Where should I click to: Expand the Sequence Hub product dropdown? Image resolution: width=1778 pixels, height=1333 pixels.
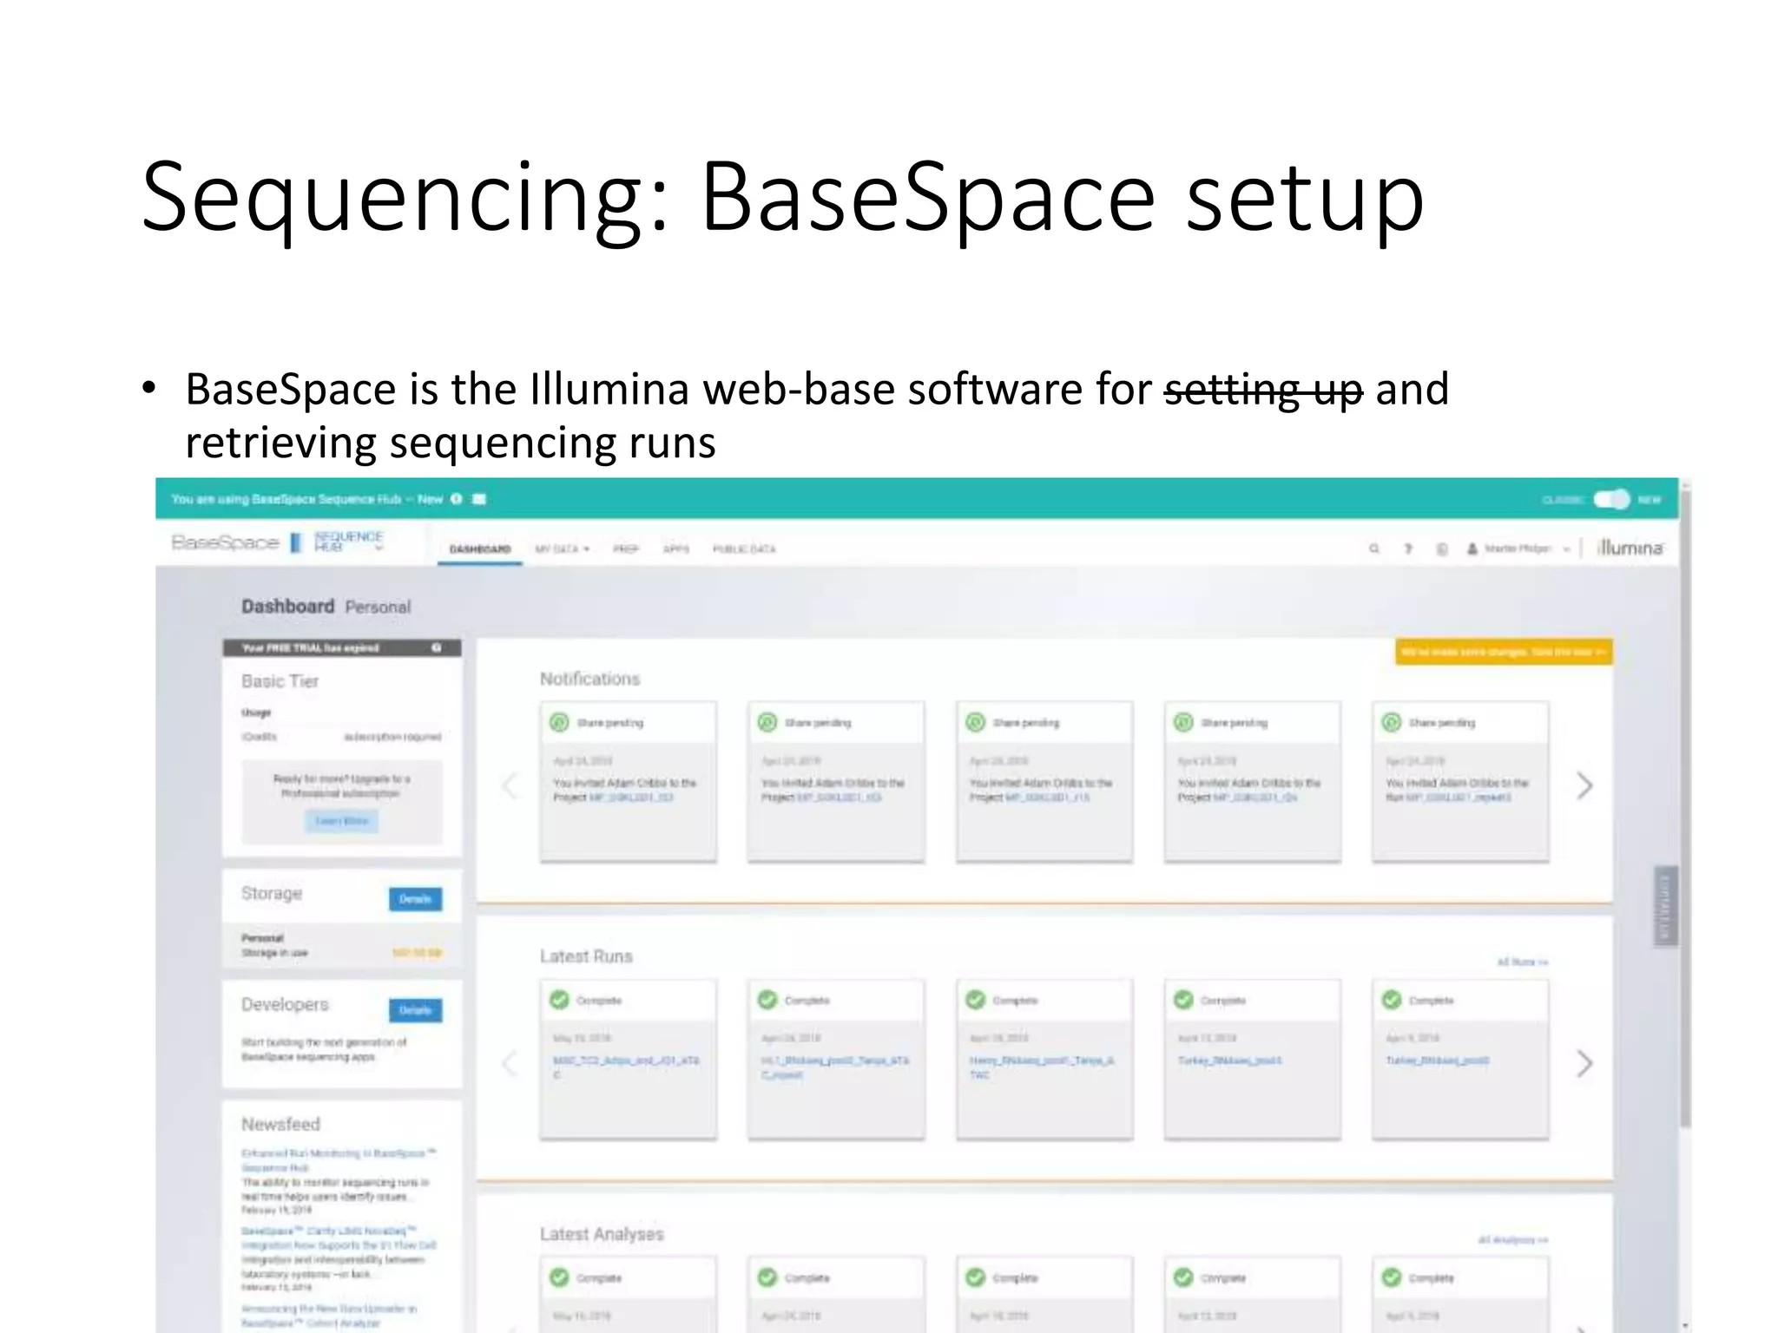click(348, 542)
